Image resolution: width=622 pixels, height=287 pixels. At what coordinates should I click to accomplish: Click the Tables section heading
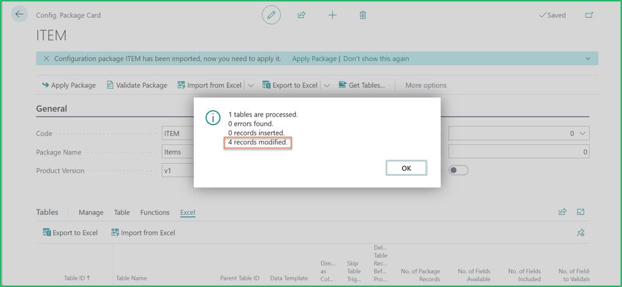[47, 212]
